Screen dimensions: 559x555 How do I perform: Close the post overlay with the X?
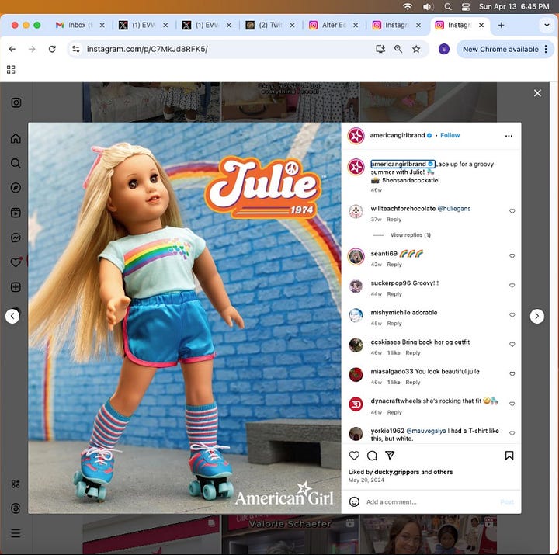click(537, 93)
